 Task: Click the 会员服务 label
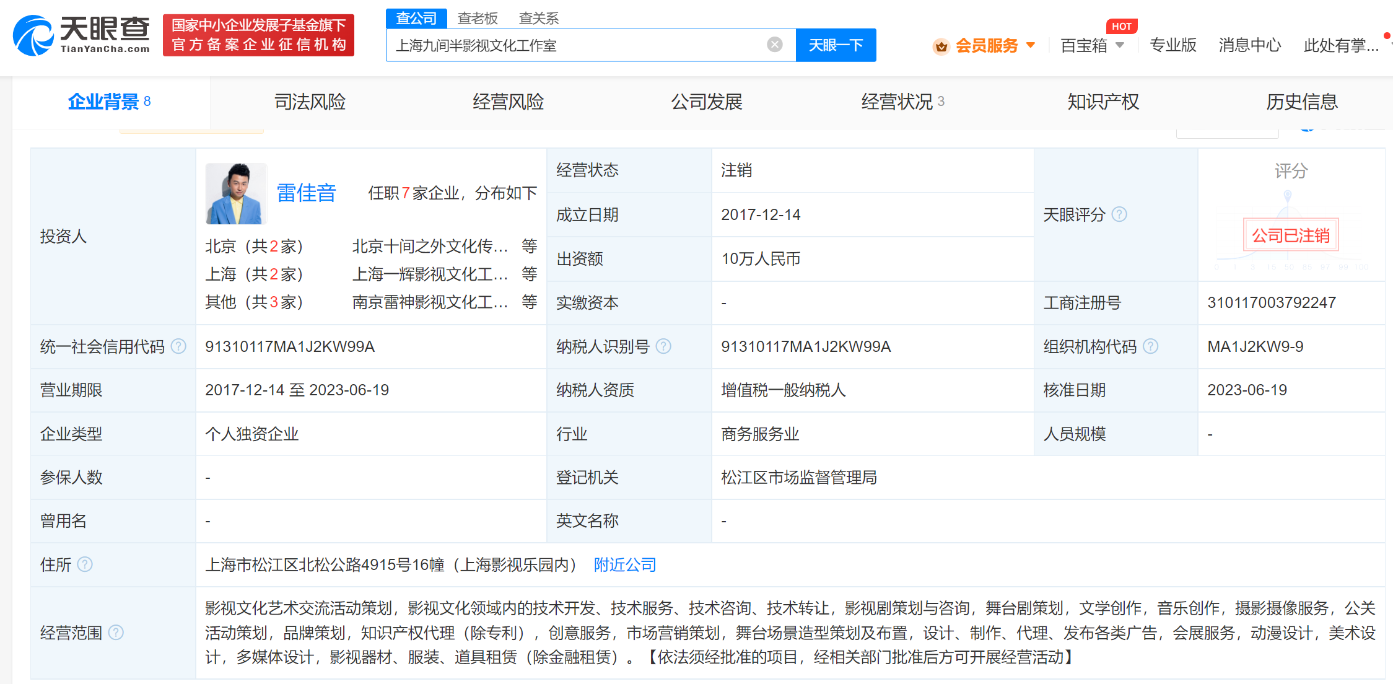[987, 45]
